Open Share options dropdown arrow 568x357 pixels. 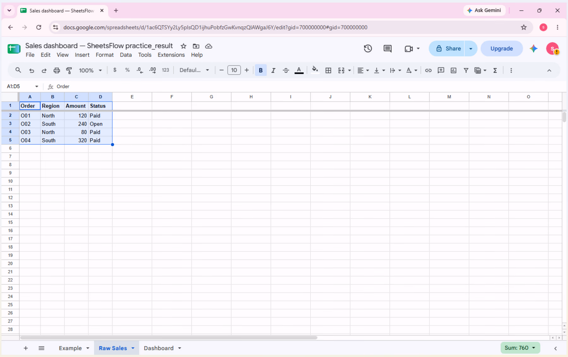(470, 49)
